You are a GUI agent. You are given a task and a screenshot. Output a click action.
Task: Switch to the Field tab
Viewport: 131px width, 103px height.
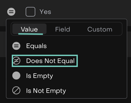pyautogui.click(x=63, y=29)
